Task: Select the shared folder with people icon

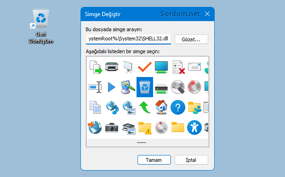Action: tap(194, 108)
